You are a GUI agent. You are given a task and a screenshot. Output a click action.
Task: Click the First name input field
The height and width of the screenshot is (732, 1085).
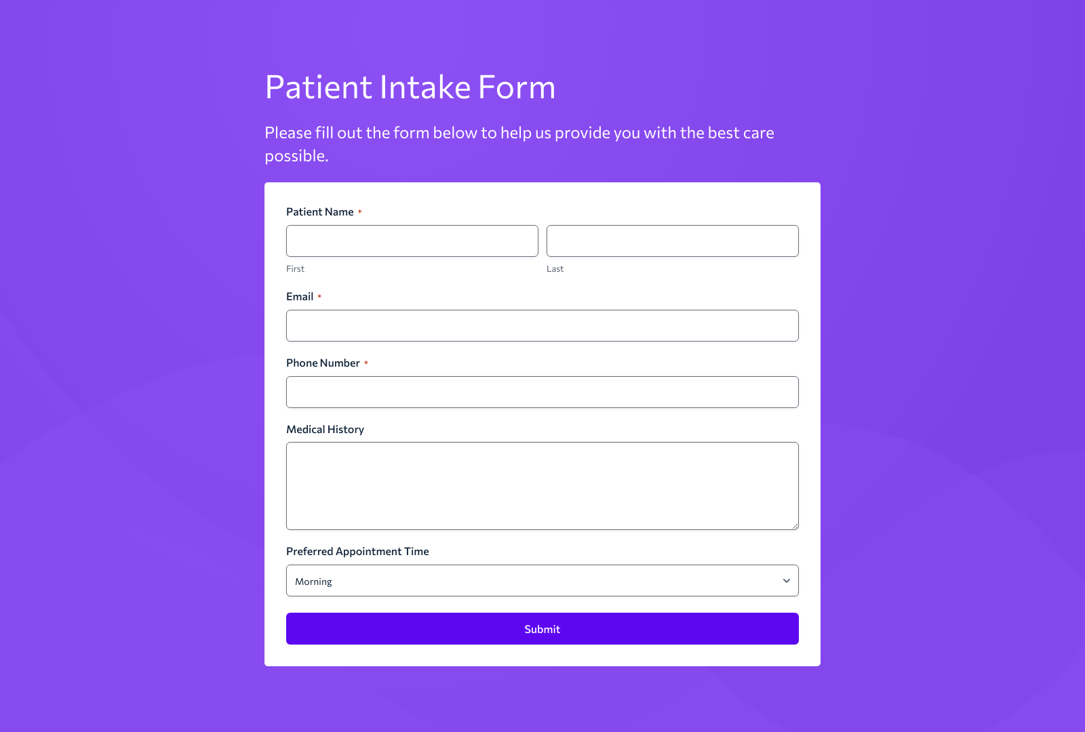(412, 241)
